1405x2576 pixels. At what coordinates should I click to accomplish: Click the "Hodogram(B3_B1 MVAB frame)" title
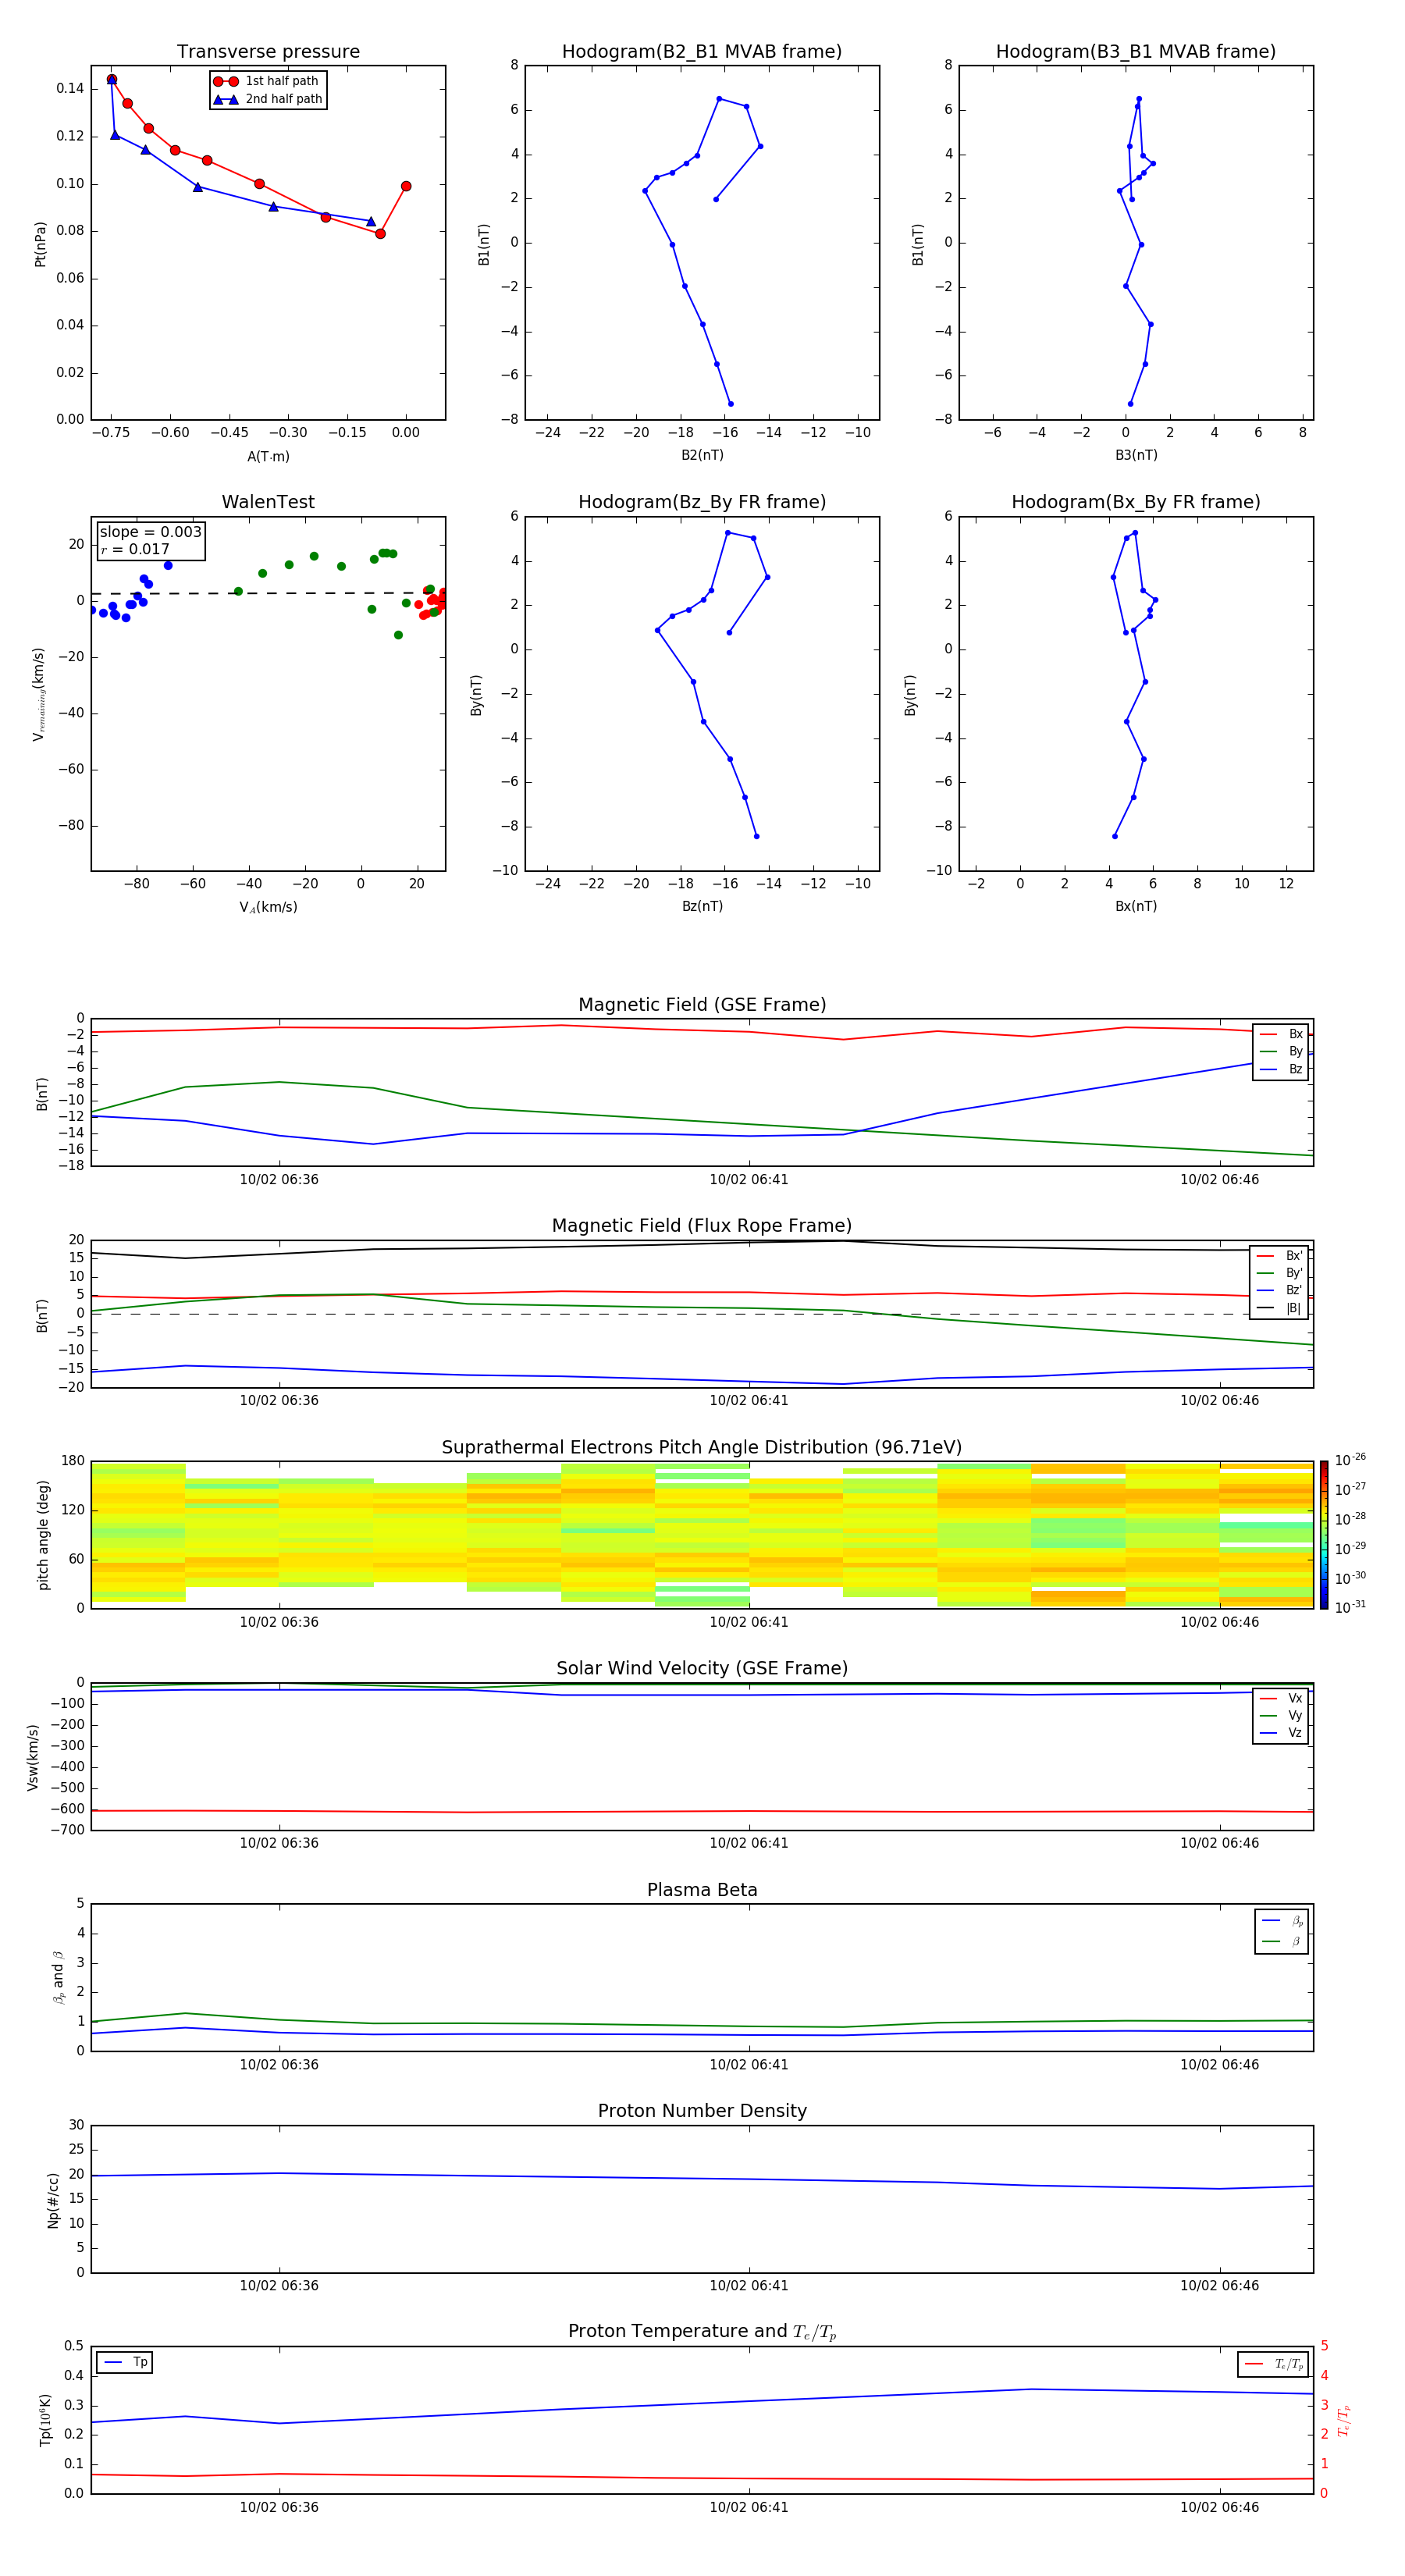tap(1136, 52)
